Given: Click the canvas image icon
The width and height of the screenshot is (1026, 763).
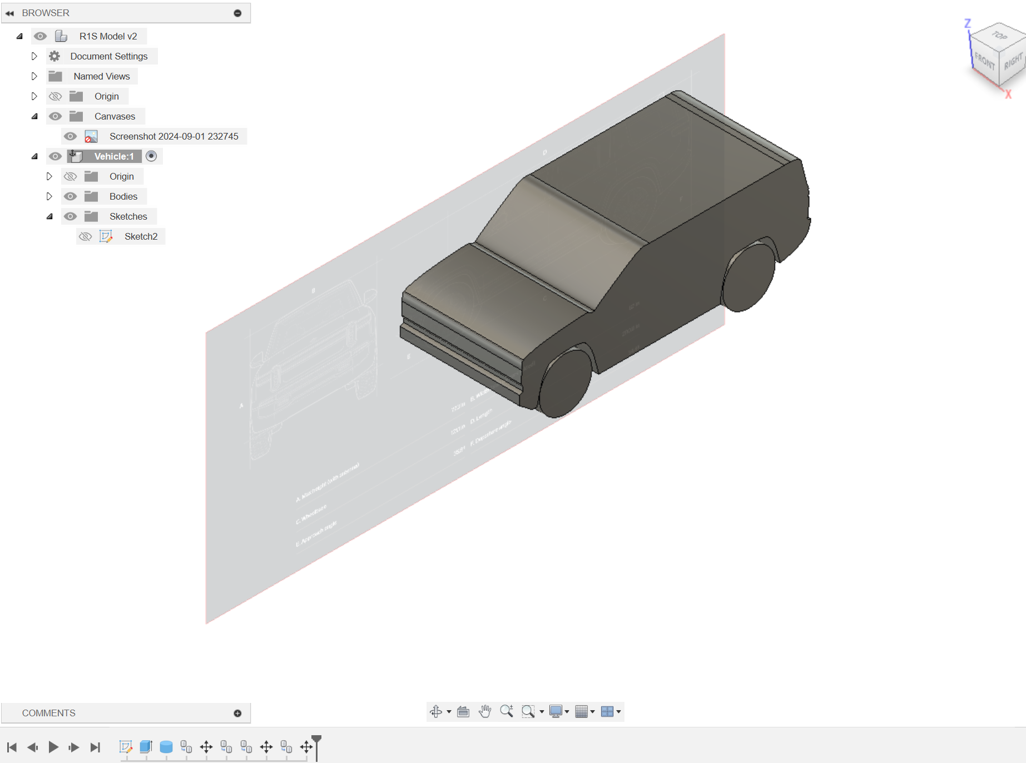Looking at the screenshot, I should [91, 136].
